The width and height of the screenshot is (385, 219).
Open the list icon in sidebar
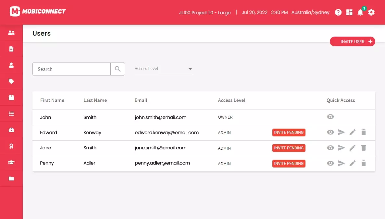[x=11, y=114]
